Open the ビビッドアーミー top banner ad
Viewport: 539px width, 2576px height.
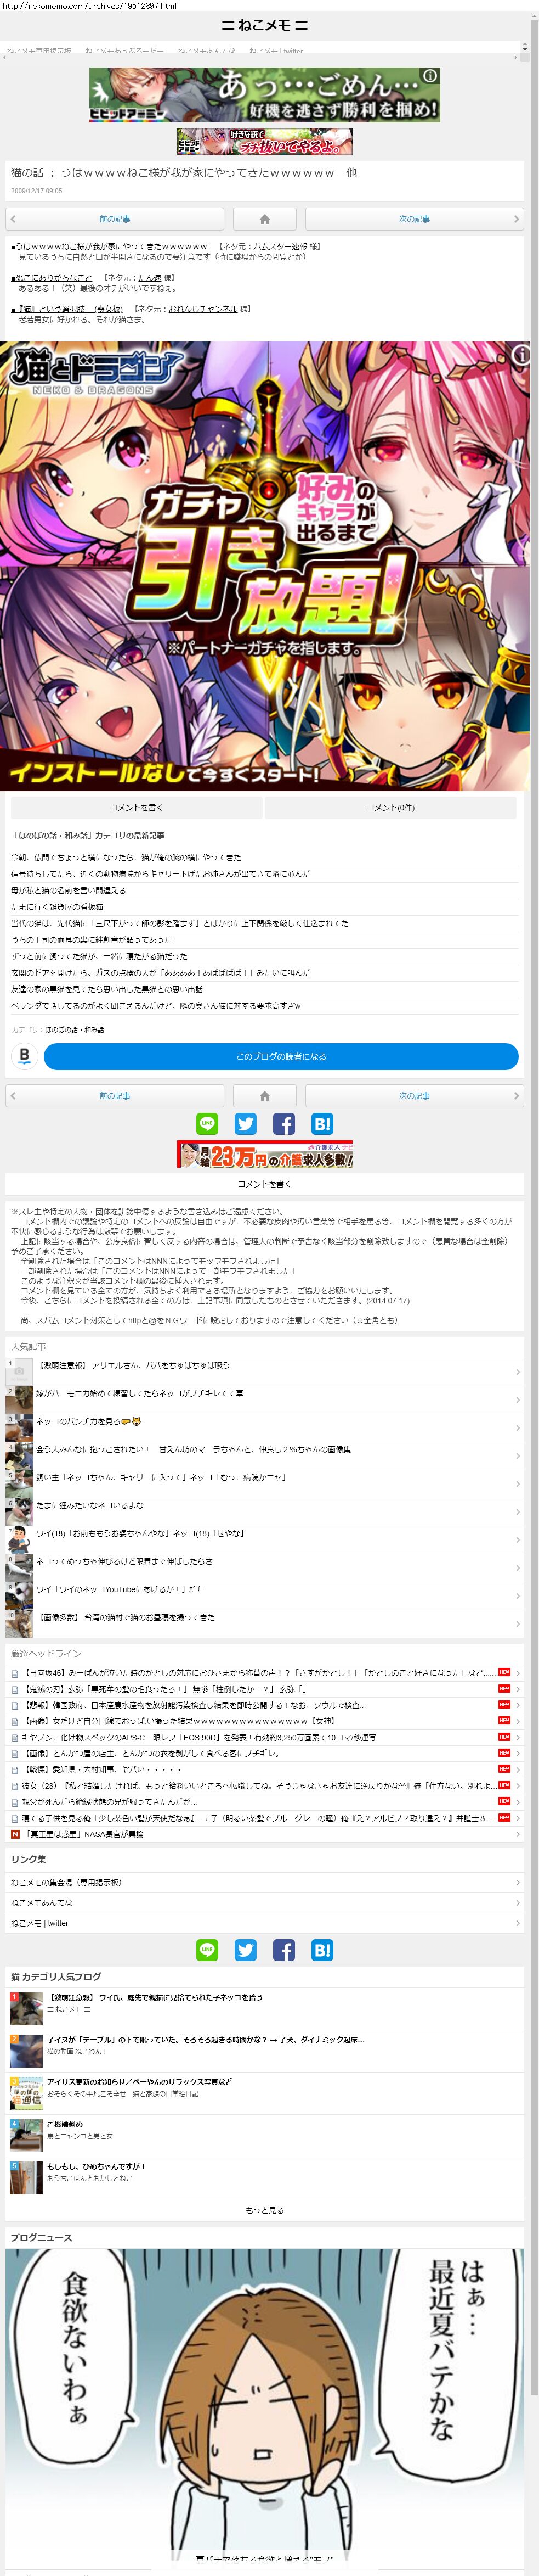click(264, 95)
